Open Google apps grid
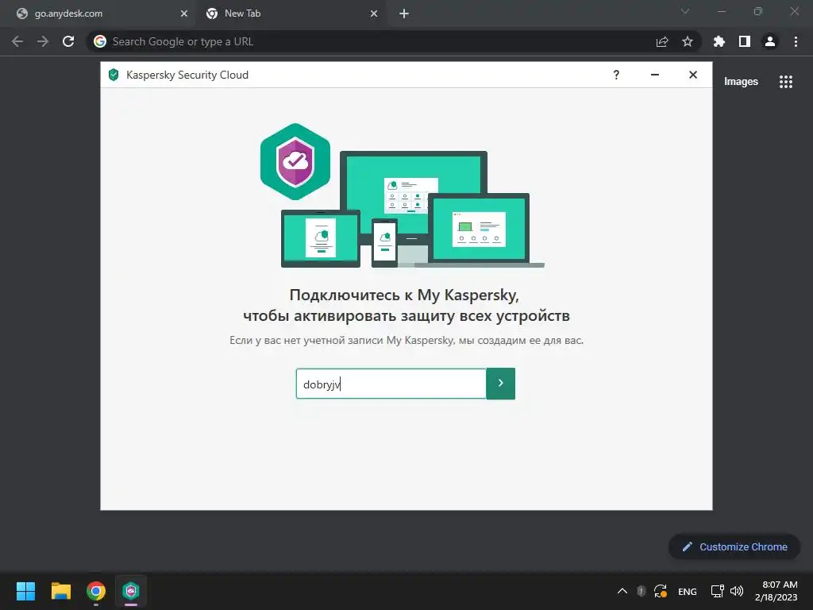This screenshot has width=813, height=610. tap(785, 82)
